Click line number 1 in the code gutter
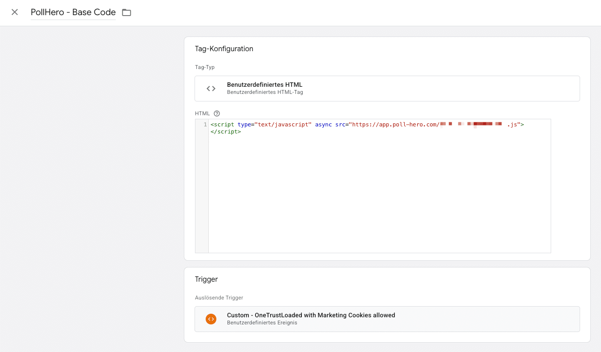This screenshot has width=601, height=352. tap(205, 125)
